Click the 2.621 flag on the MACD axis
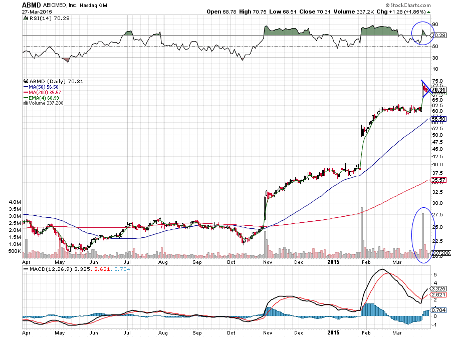 pyautogui.click(x=438, y=295)
